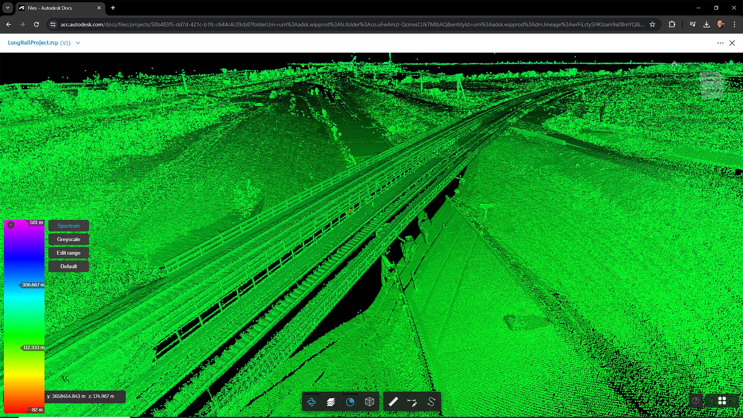743x418 pixels.
Task: Toggle Spectrum coloring mode
Action: tap(68, 226)
